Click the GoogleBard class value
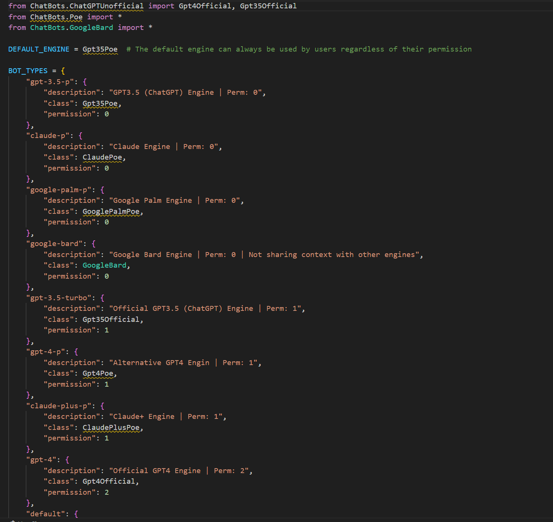The image size is (553, 522). 105,265
